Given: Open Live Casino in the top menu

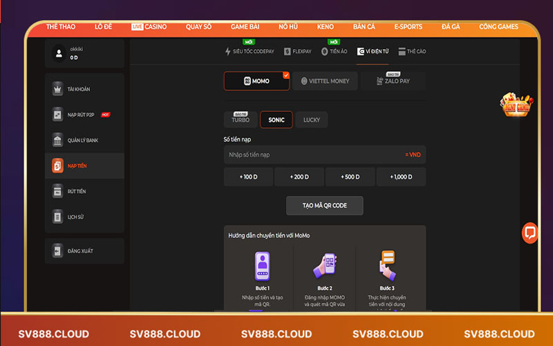Looking at the screenshot, I should pyautogui.click(x=149, y=27).
